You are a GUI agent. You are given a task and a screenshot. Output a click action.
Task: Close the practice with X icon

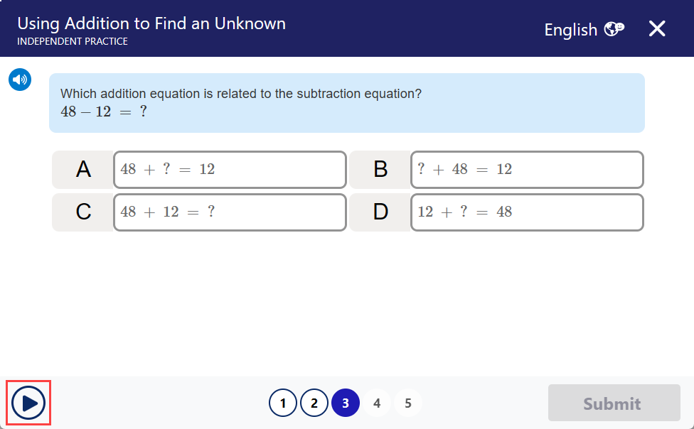(657, 28)
